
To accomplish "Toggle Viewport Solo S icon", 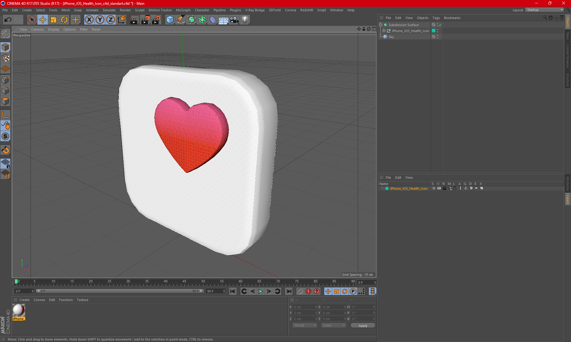I will pos(5,137).
